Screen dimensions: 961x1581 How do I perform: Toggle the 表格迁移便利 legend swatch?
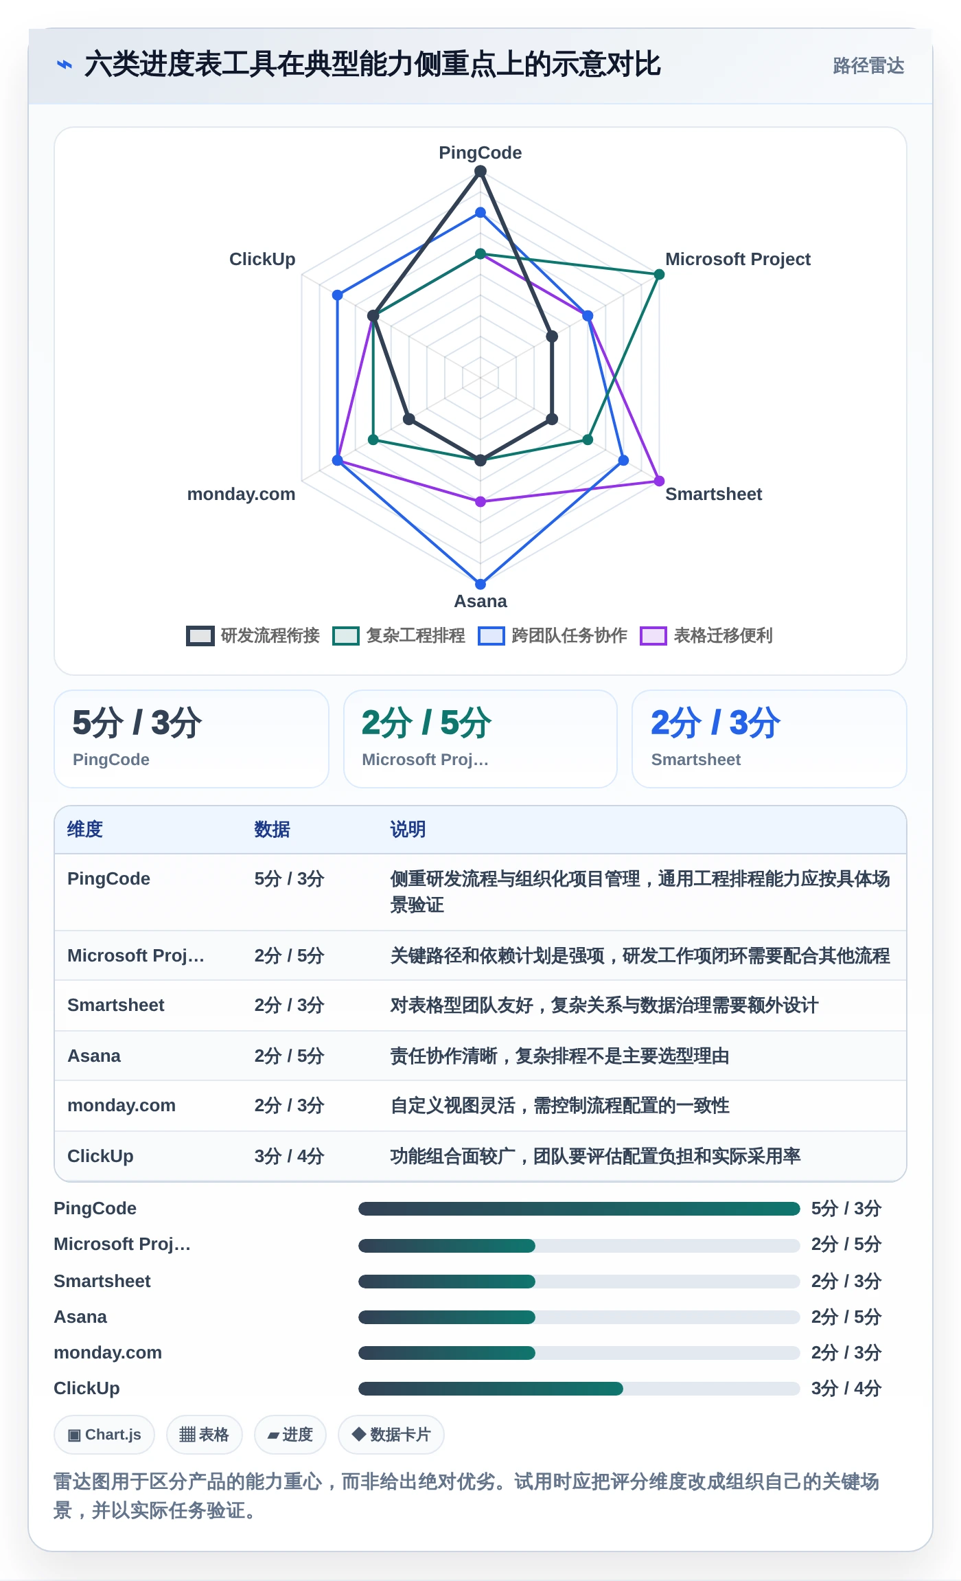653,636
